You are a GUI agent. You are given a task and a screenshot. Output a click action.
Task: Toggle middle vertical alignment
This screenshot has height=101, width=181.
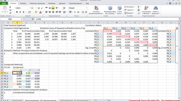point(50,8)
